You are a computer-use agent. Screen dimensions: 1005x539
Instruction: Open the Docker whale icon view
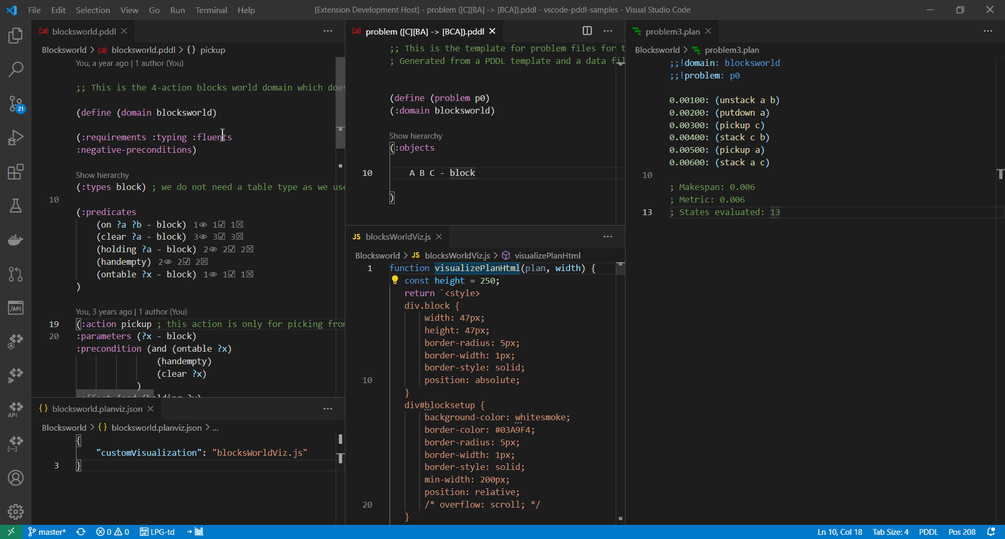pos(16,240)
